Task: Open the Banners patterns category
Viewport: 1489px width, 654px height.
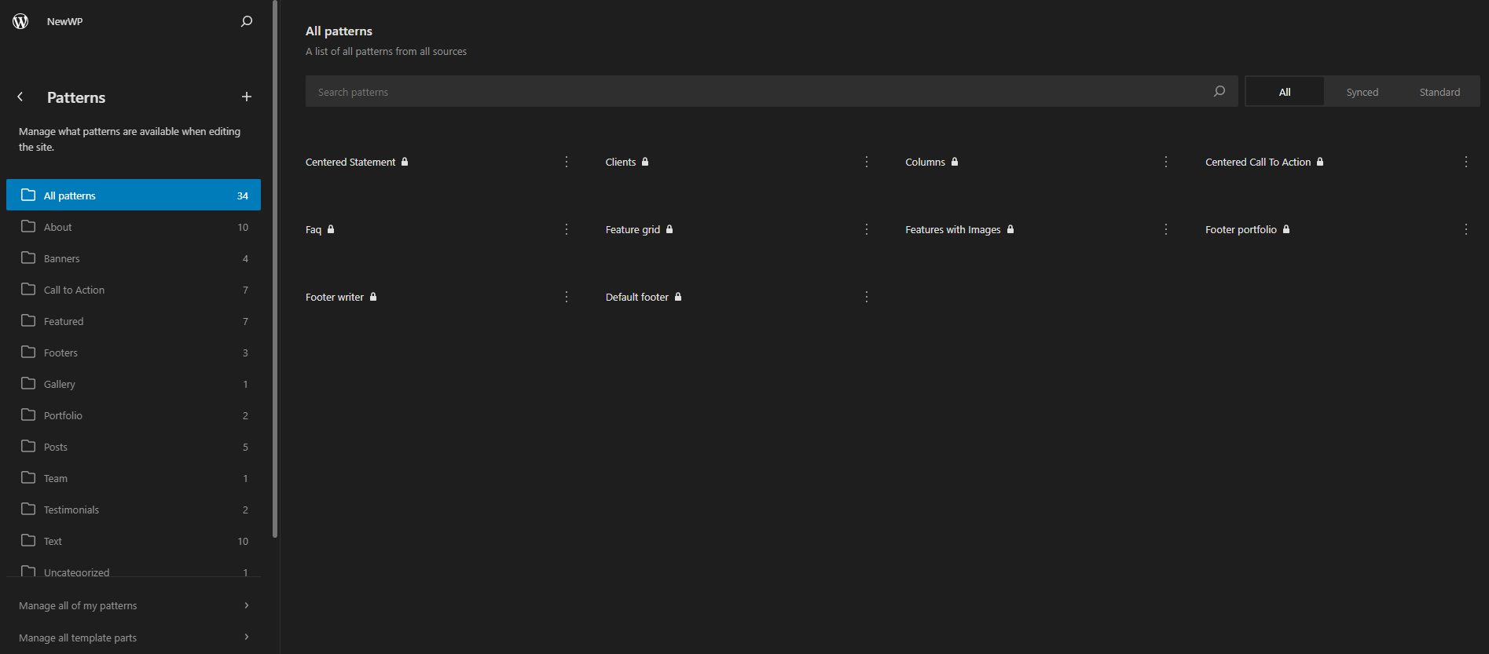Action: [134, 258]
